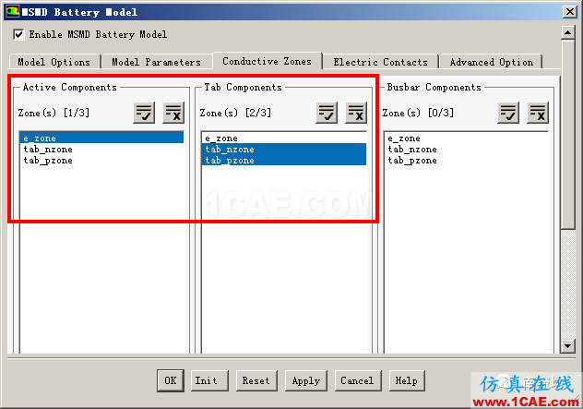Click the Init button
This screenshot has height=409, width=583.
(209, 380)
